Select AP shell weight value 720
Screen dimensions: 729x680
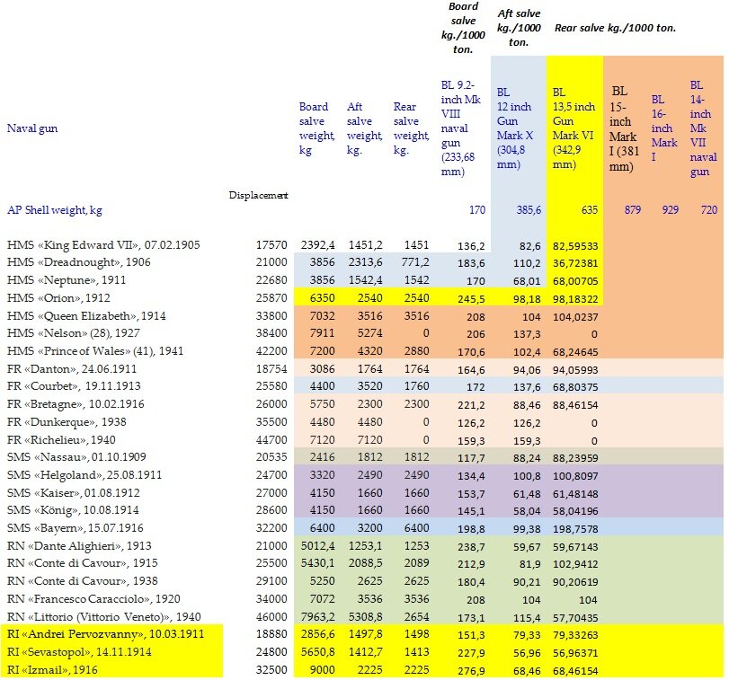(709, 210)
